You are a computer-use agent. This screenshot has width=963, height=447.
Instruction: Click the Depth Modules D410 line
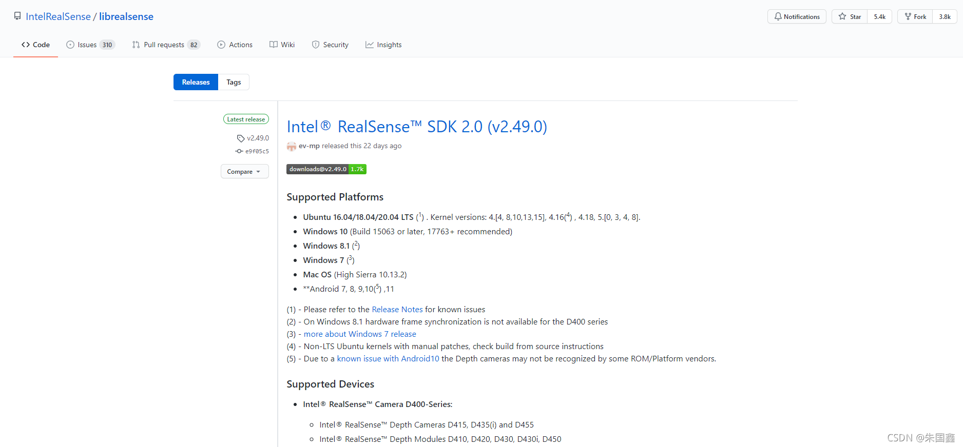point(440,439)
